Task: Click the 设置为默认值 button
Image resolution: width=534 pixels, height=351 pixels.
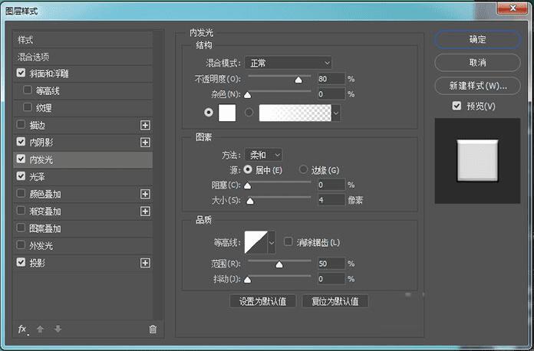Action: point(262,301)
